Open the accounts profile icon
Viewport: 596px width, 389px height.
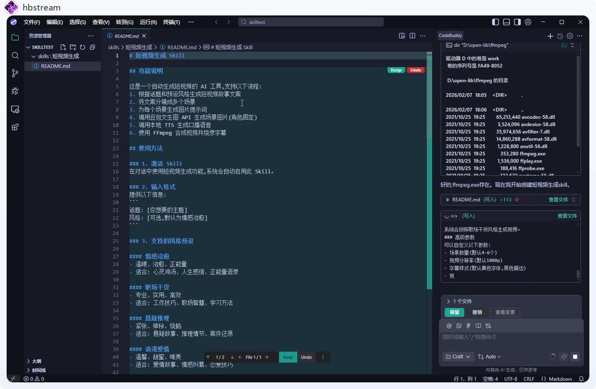[528, 22]
